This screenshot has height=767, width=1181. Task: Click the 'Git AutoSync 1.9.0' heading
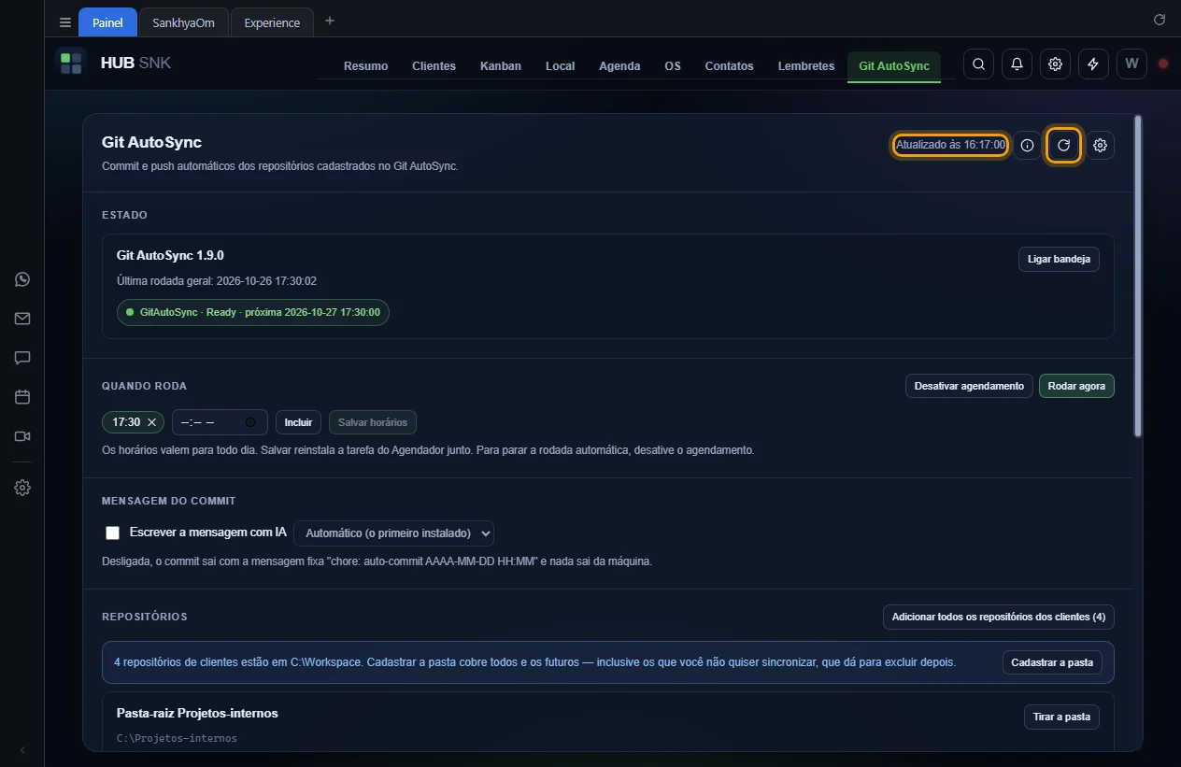170,255
